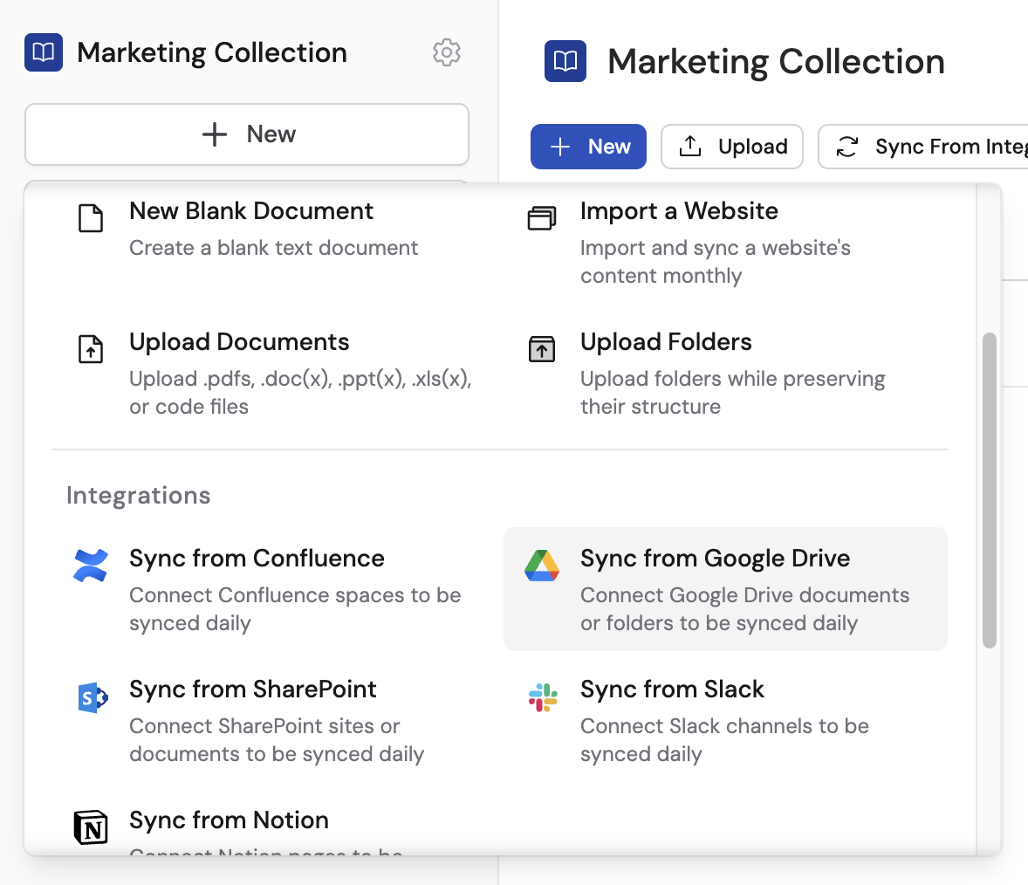Select the New Blank Document option
This screenshot has width=1028, height=885.
251,211
